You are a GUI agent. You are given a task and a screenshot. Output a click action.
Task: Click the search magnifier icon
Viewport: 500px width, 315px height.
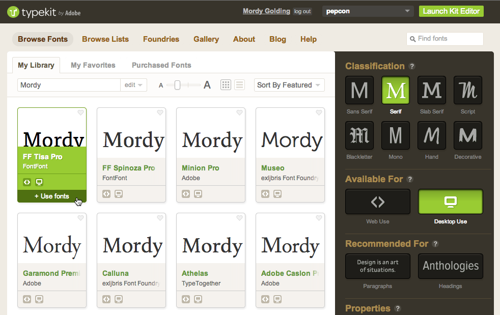pos(412,39)
